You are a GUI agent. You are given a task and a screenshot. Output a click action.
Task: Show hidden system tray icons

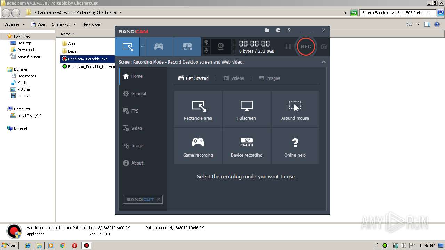click(x=378, y=245)
